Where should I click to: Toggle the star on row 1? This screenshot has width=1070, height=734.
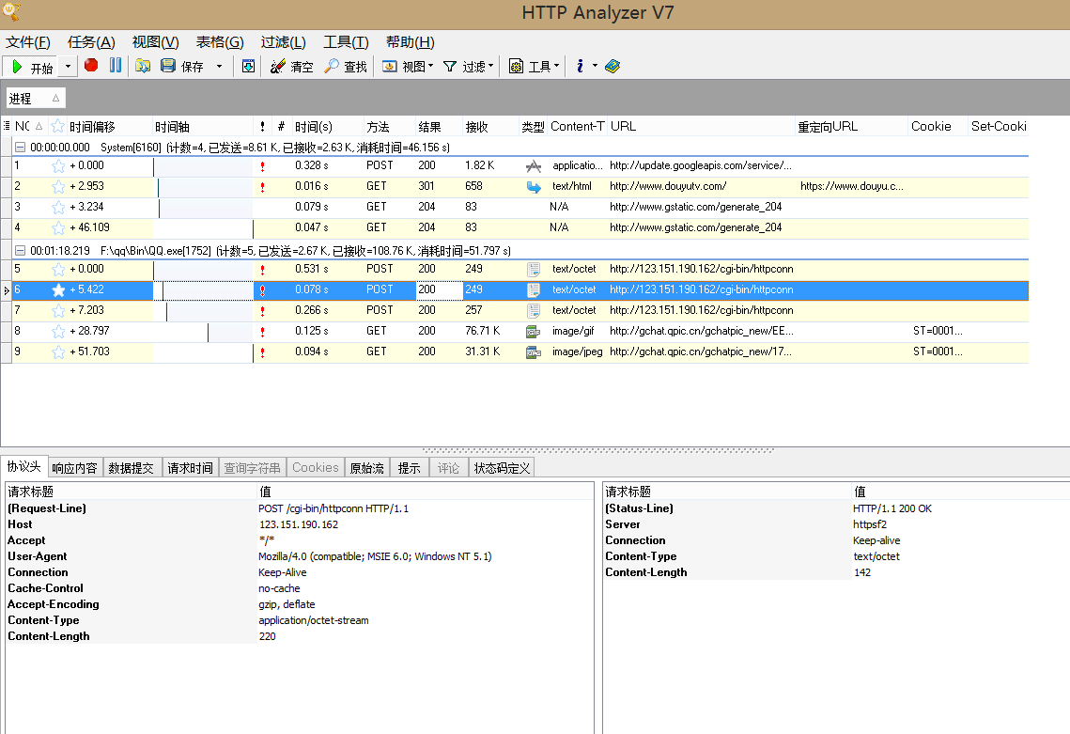(x=58, y=166)
